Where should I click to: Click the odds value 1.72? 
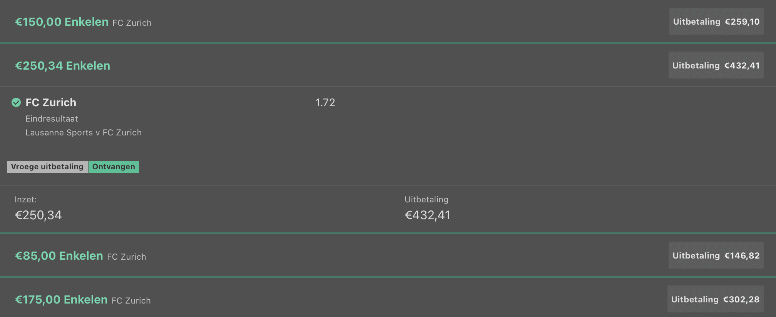point(325,103)
